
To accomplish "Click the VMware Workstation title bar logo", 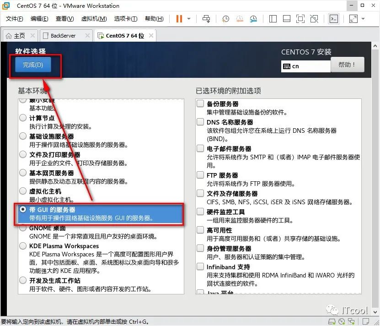I will [6, 6].
